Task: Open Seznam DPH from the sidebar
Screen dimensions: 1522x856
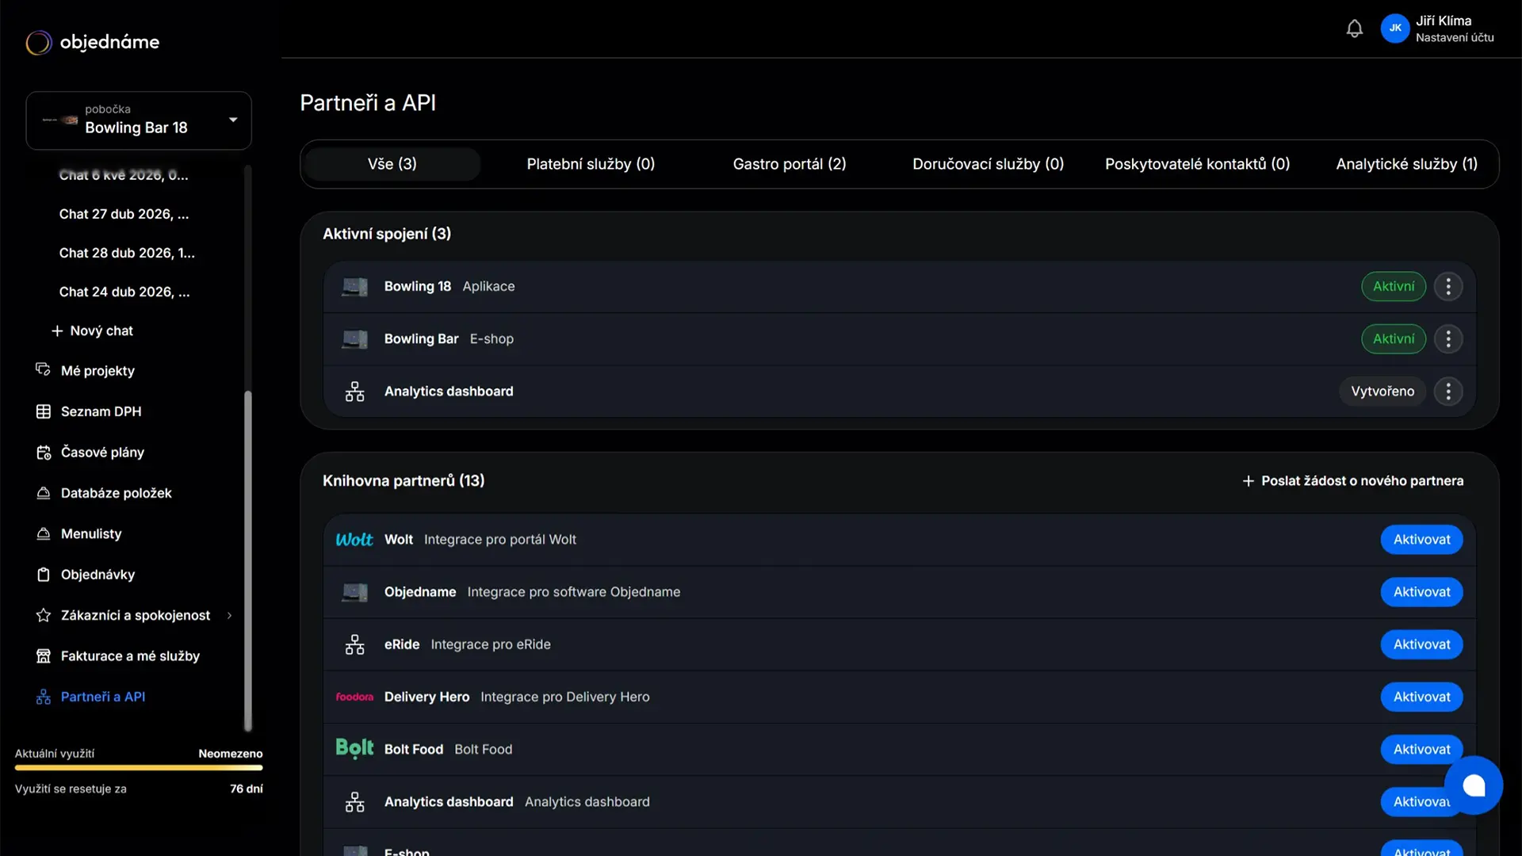Action: pos(101,411)
